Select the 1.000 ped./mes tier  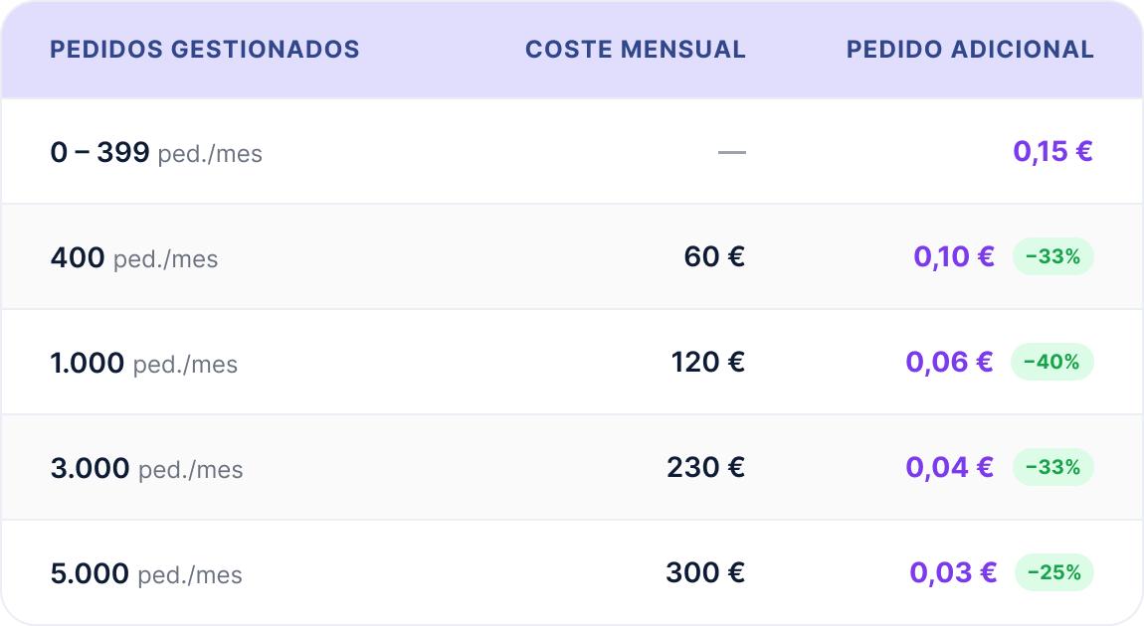[572, 363]
